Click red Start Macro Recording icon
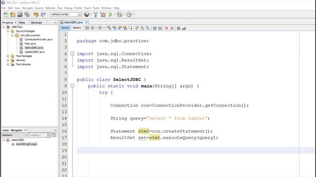316x177 pixels. [x=166, y=28]
